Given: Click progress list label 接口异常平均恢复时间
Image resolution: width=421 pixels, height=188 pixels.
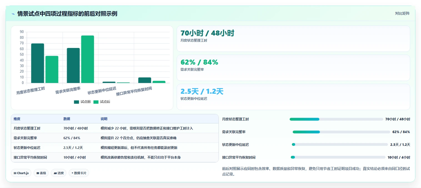Looking at the screenshot, I should (239, 157).
